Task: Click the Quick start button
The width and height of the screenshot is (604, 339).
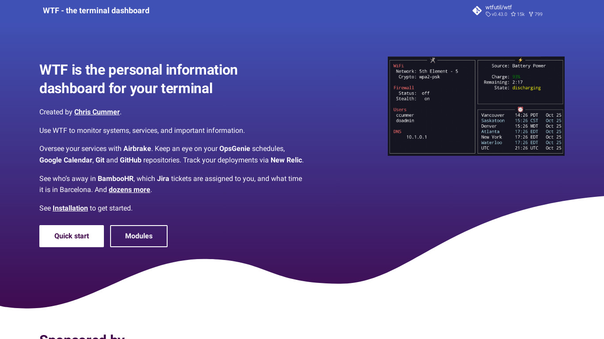Action: (x=72, y=236)
